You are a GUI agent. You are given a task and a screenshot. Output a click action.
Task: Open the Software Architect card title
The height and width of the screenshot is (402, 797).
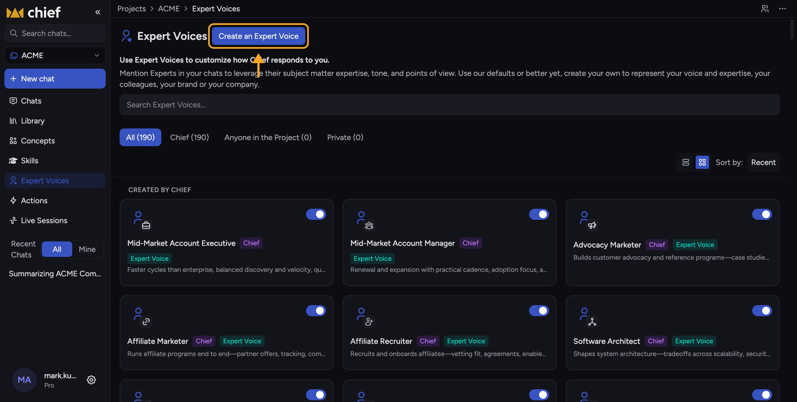[606, 341]
